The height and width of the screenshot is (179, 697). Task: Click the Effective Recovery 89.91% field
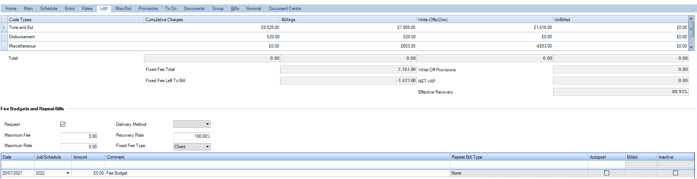(x=621, y=92)
